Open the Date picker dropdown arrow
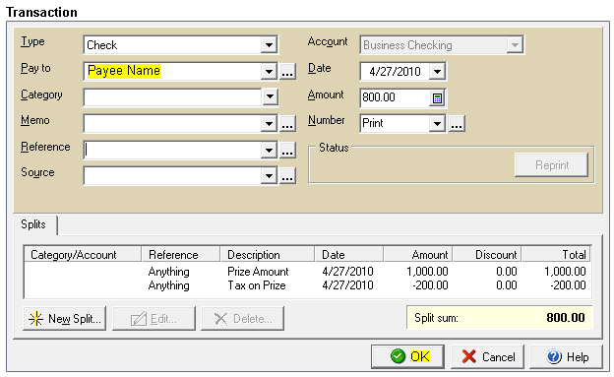 tap(437, 71)
